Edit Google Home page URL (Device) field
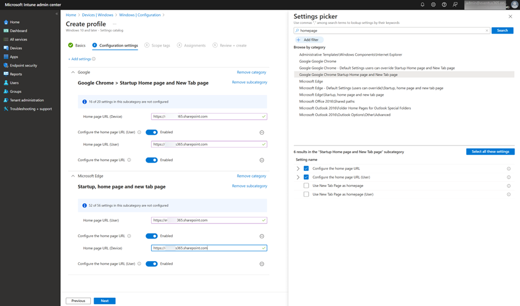The height and width of the screenshot is (306, 520). (209, 117)
